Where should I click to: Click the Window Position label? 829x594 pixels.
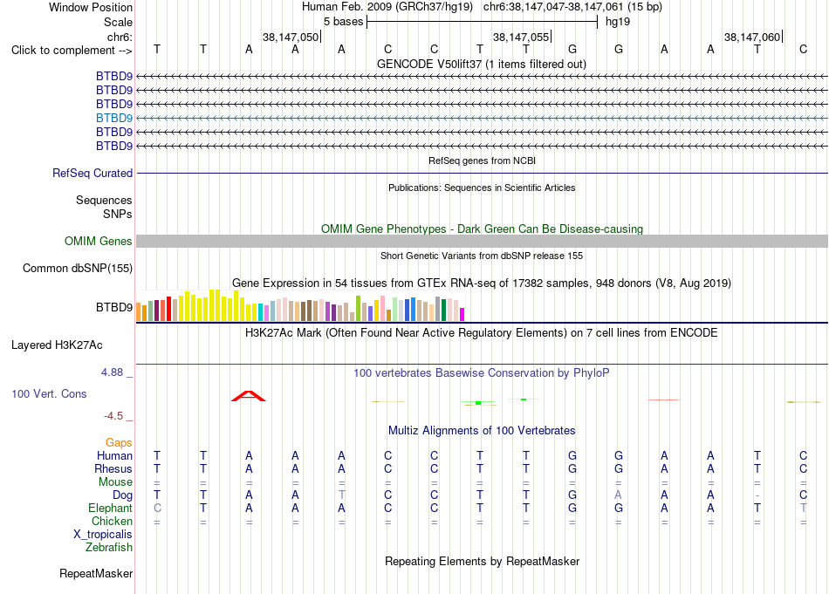click(x=91, y=7)
